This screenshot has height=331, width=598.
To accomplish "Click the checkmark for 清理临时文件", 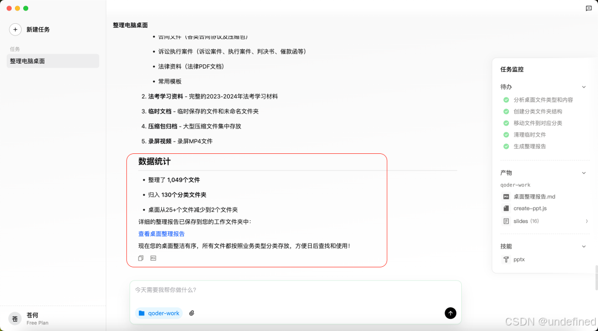I will (506, 135).
